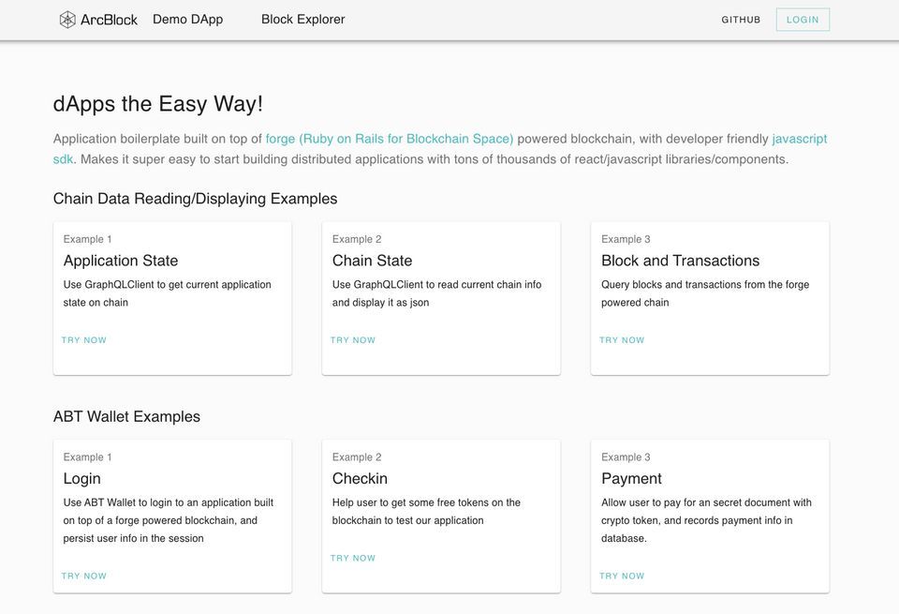Click TRY NOW under Block and Transactions
Image resolution: width=899 pixels, height=614 pixels.
point(622,340)
